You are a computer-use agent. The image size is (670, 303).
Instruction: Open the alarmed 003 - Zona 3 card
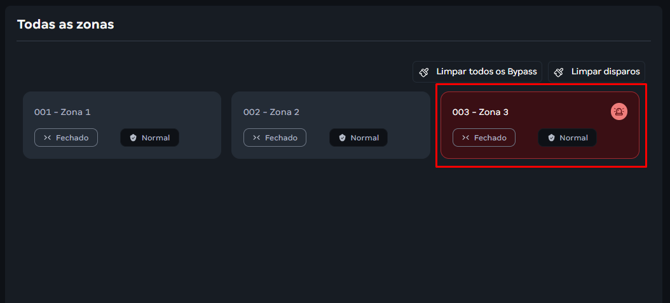pyautogui.click(x=481, y=112)
